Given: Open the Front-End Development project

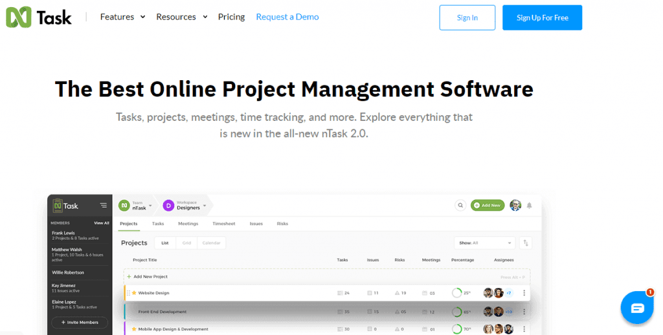Looking at the screenshot, I should (x=163, y=312).
